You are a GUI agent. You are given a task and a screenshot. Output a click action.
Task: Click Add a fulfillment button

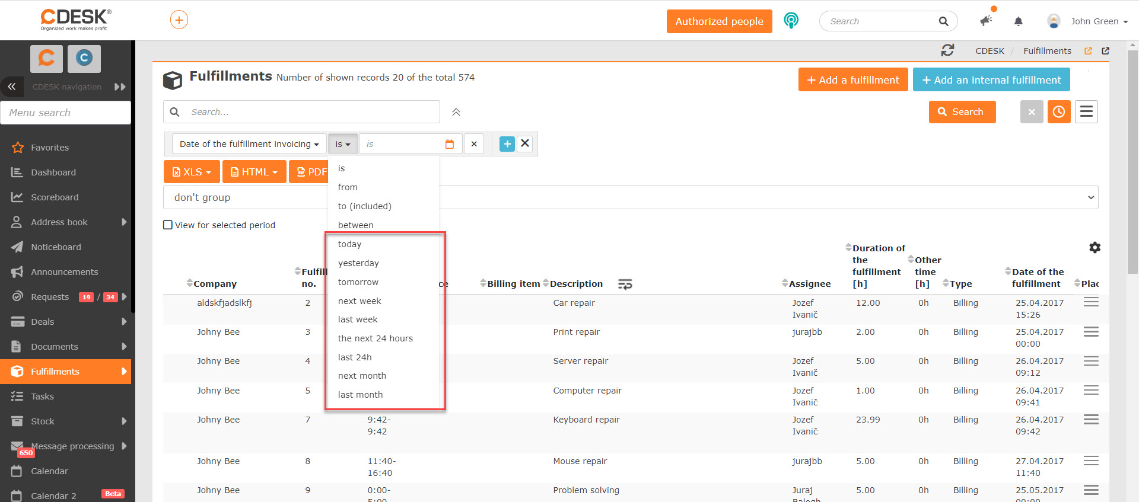point(853,80)
